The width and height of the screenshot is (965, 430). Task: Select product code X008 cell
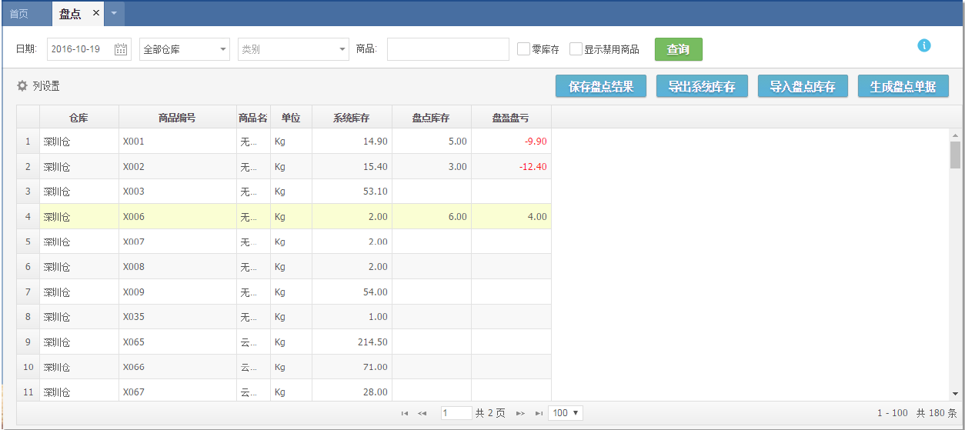(x=178, y=266)
